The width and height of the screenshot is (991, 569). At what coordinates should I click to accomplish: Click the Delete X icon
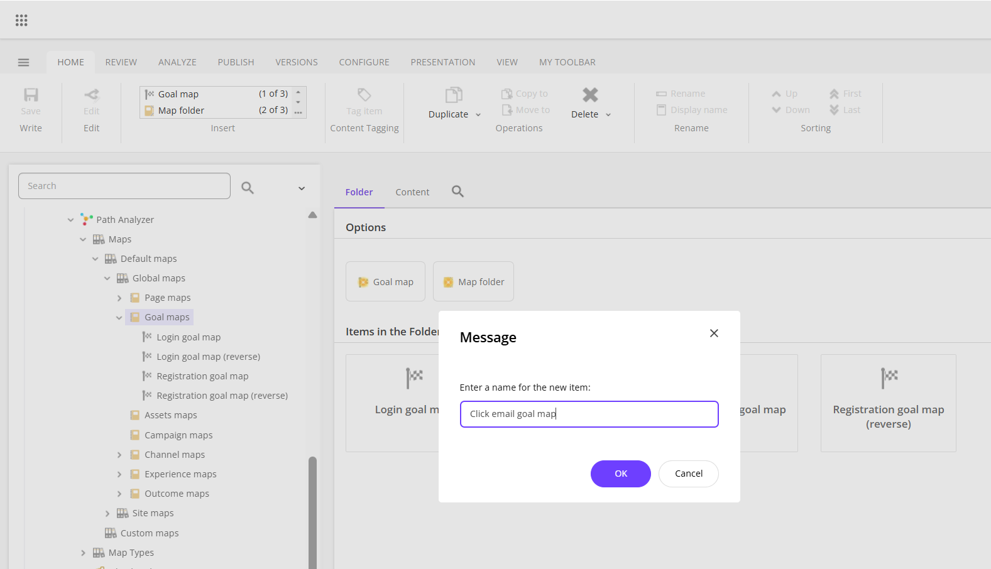[x=590, y=95]
